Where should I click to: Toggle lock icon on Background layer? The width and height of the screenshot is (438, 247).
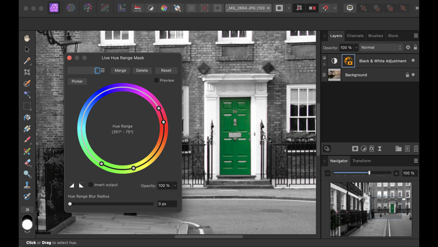tap(407, 75)
